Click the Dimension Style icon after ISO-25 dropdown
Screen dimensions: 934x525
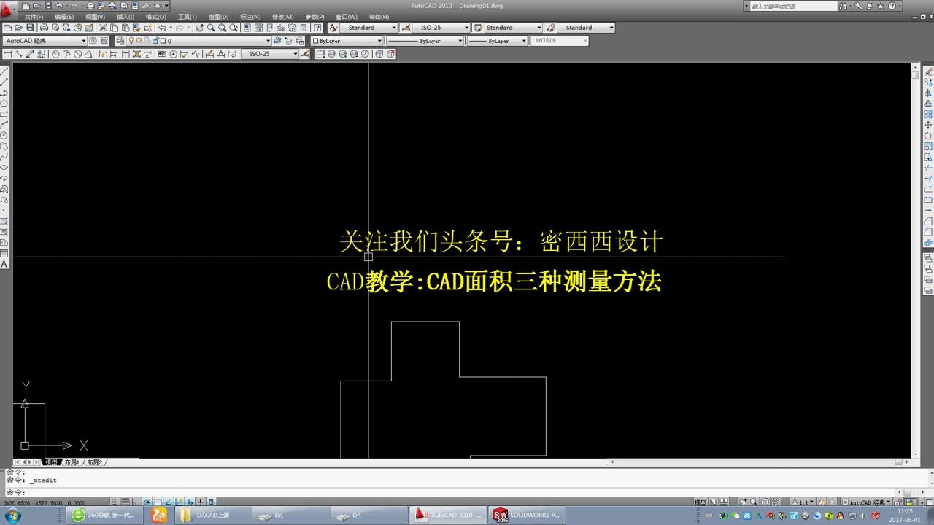[x=305, y=54]
